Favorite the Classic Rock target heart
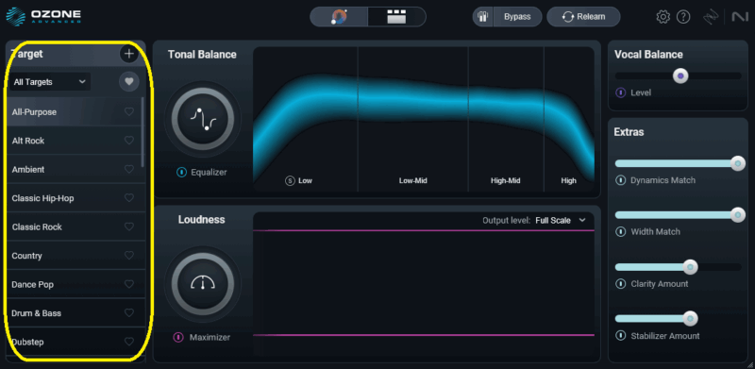Screen dimensions: 755x369 [129, 226]
